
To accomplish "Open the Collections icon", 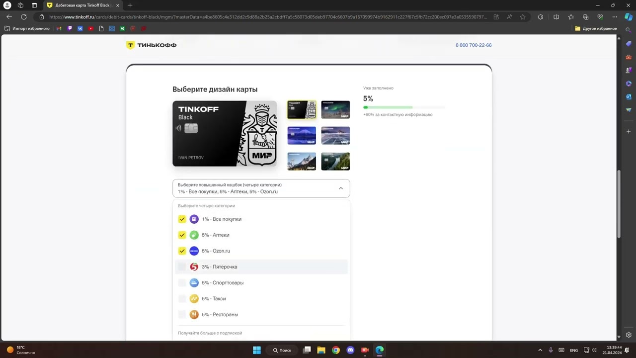I will [x=586, y=17].
